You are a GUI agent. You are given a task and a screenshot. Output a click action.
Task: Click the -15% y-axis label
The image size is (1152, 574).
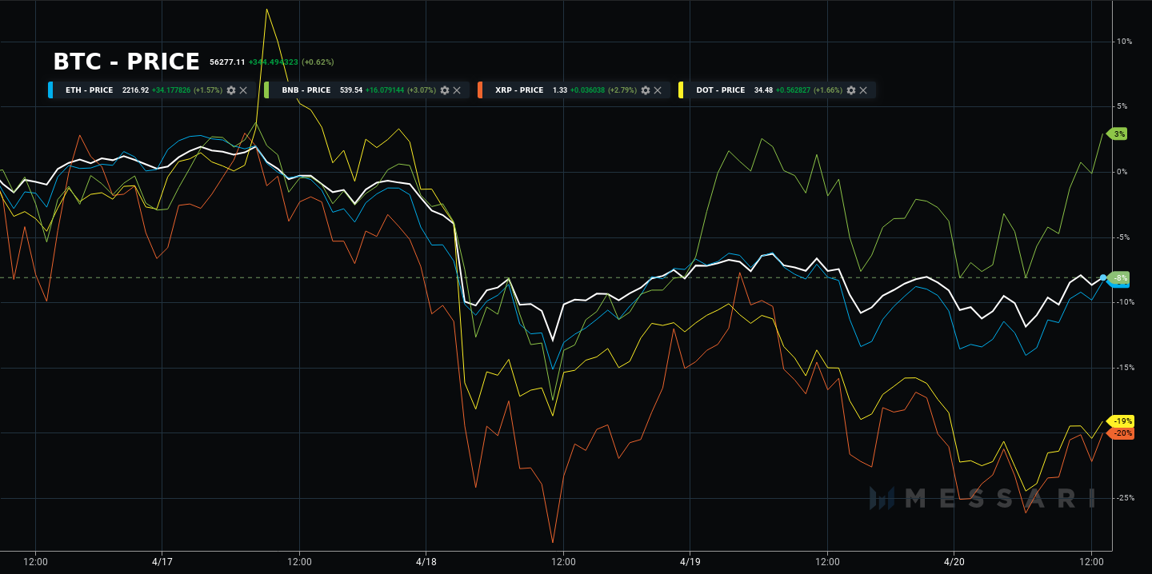coord(1124,368)
